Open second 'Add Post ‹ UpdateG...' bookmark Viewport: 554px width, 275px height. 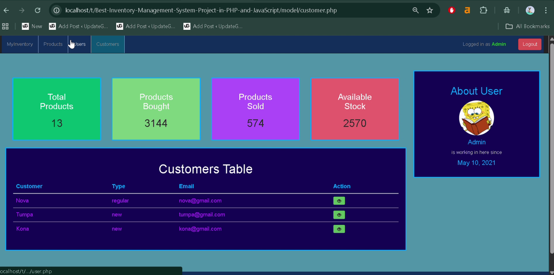click(146, 26)
